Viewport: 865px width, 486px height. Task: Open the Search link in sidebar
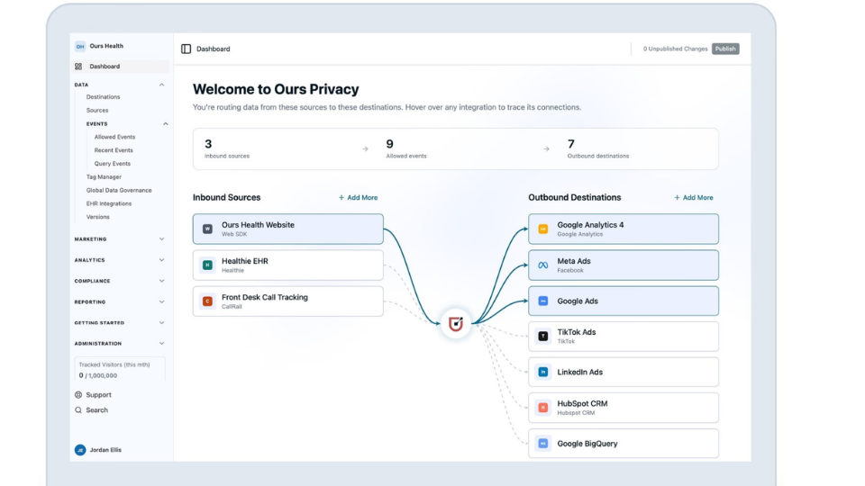92,410
